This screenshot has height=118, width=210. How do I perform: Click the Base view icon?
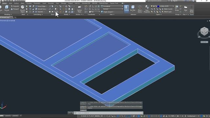tap(186, 8)
